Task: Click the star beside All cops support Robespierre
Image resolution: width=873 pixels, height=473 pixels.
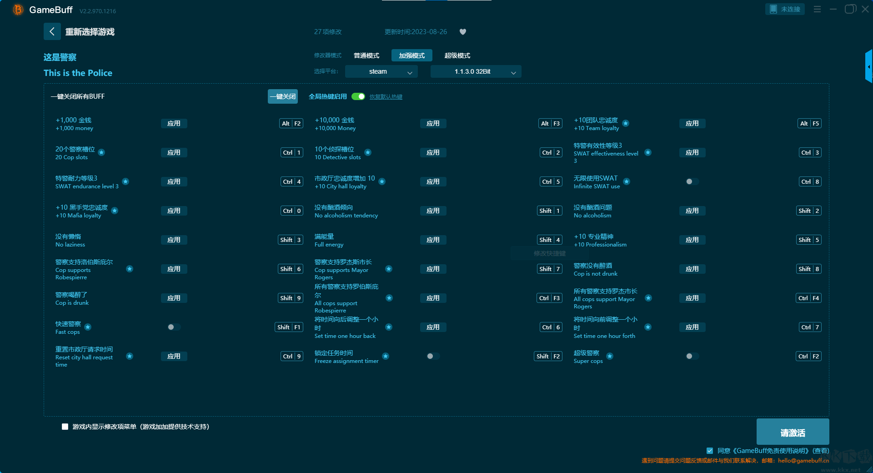Action: click(x=389, y=298)
